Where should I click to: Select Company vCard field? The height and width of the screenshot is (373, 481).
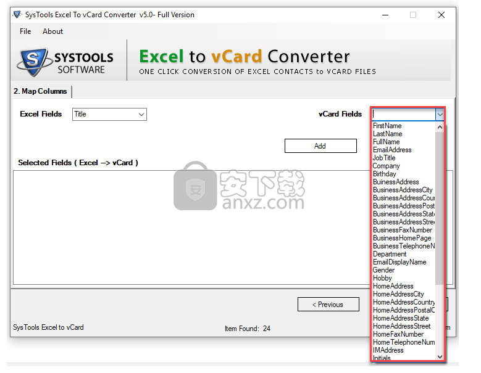point(386,166)
